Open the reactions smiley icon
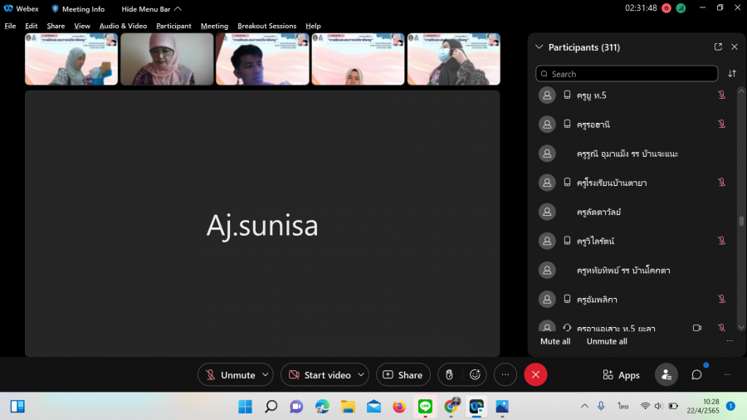The image size is (747, 420). point(476,375)
